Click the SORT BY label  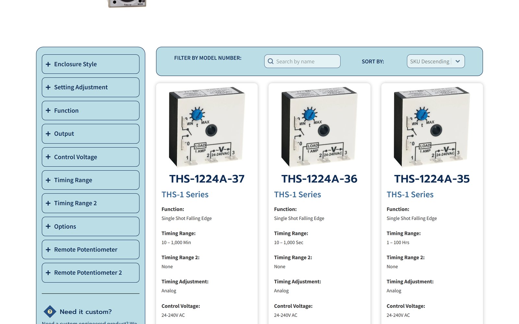coord(373,62)
